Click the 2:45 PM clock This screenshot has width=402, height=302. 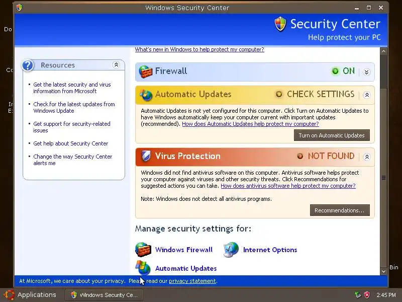coord(386,295)
